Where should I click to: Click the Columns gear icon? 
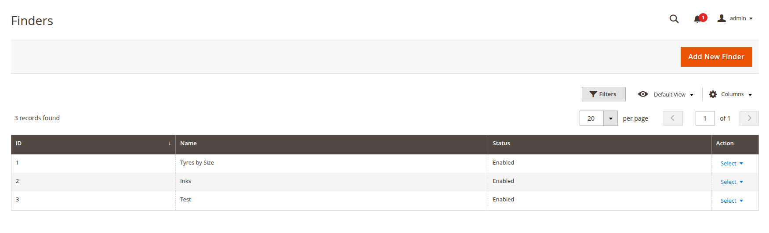point(713,94)
